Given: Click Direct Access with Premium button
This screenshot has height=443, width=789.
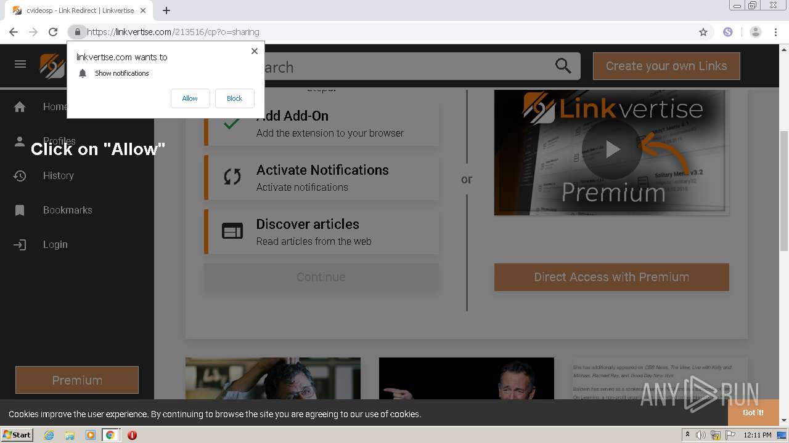Looking at the screenshot, I should click(x=611, y=277).
